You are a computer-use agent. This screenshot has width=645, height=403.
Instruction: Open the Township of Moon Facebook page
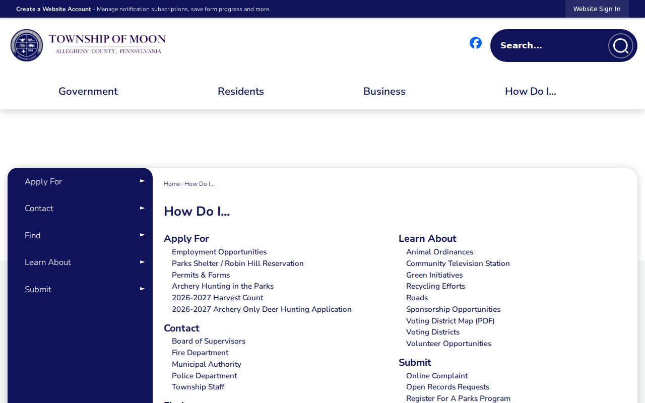pos(476,43)
